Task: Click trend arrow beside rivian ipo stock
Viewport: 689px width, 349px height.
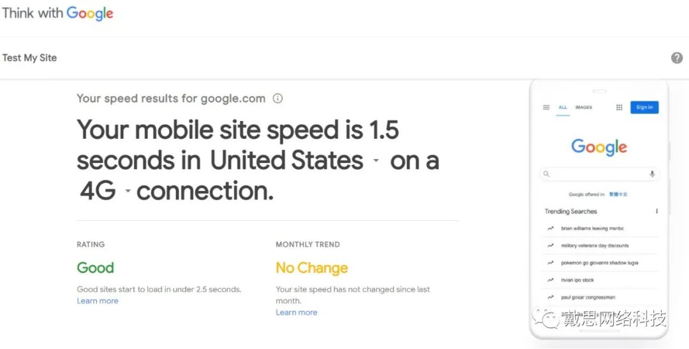Action: [x=550, y=280]
